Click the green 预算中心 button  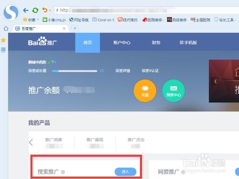coord(174,90)
